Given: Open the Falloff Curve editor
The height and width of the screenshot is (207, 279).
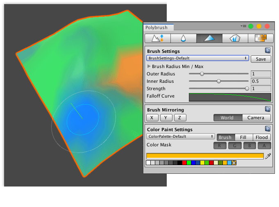Looking at the screenshot, I should pos(230,97).
